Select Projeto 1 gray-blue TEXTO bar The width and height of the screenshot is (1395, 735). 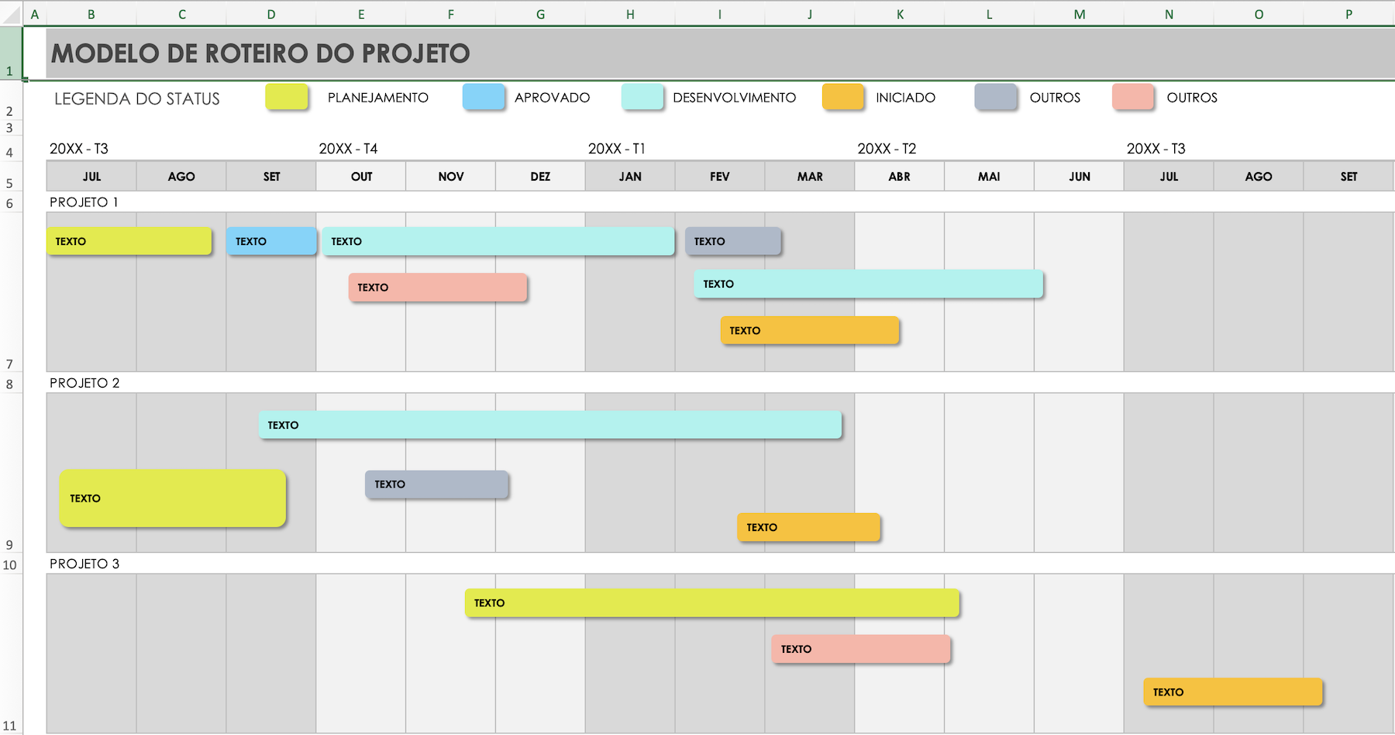pyautogui.click(x=733, y=241)
